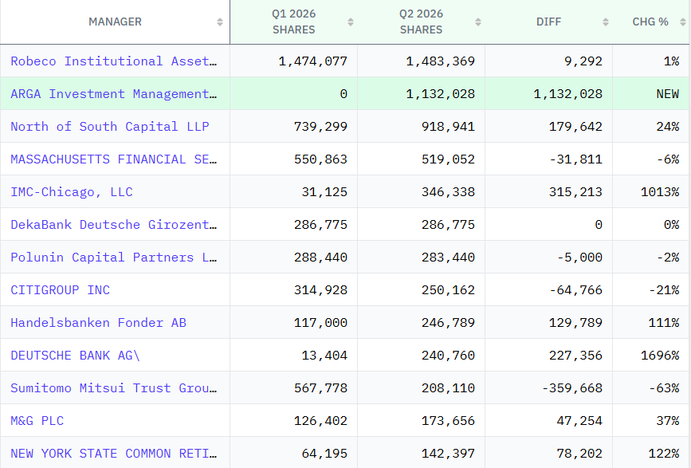Select Massachusetts Q1 value 550,863
This screenshot has height=468, width=691.
click(320, 159)
